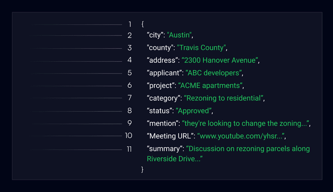Click the "Approved" status value
Screen dimensions: 333x192
[194, 111]
